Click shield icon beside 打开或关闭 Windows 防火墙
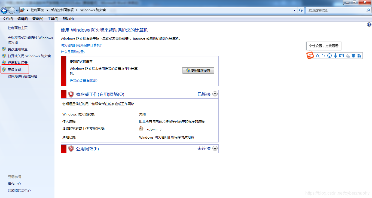 4,56
